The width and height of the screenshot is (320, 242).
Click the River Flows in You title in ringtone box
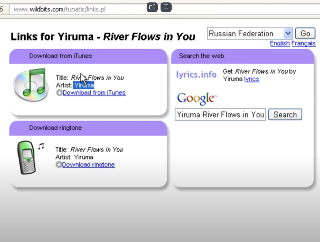point(97,149)
